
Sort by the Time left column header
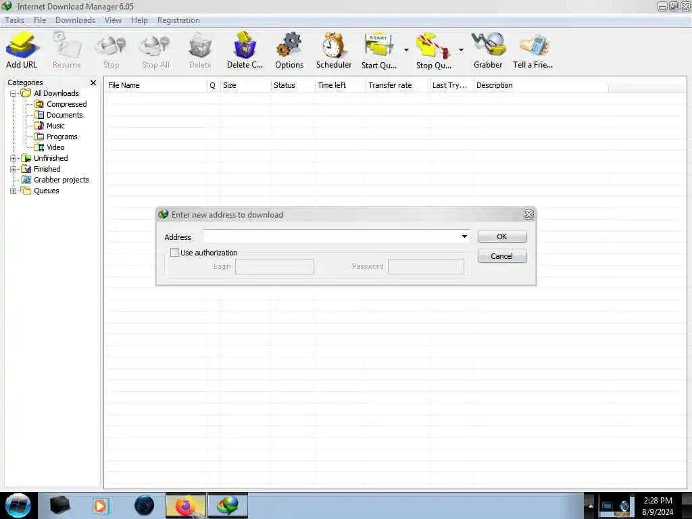341,85
